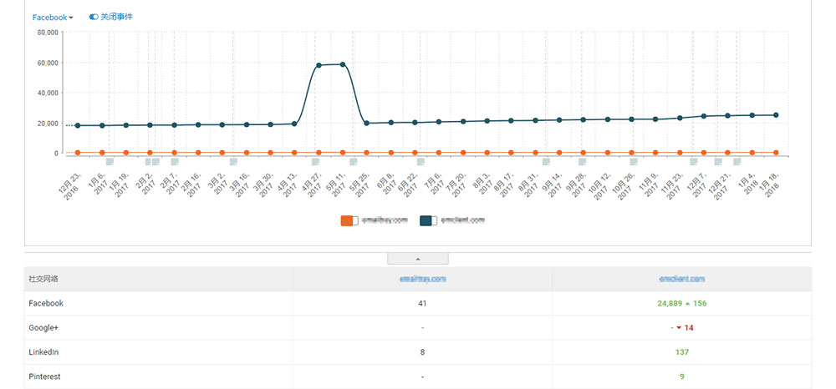The height and width of the screenshot is (389, 836).
Task: Click the event marker at 10月26, 2017
Action: pos(634,162)
